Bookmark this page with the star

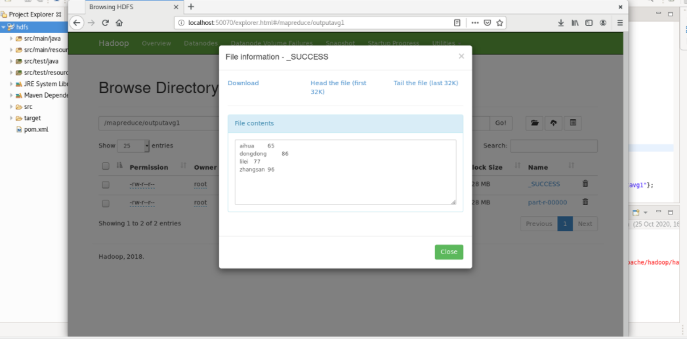(500, 22)
